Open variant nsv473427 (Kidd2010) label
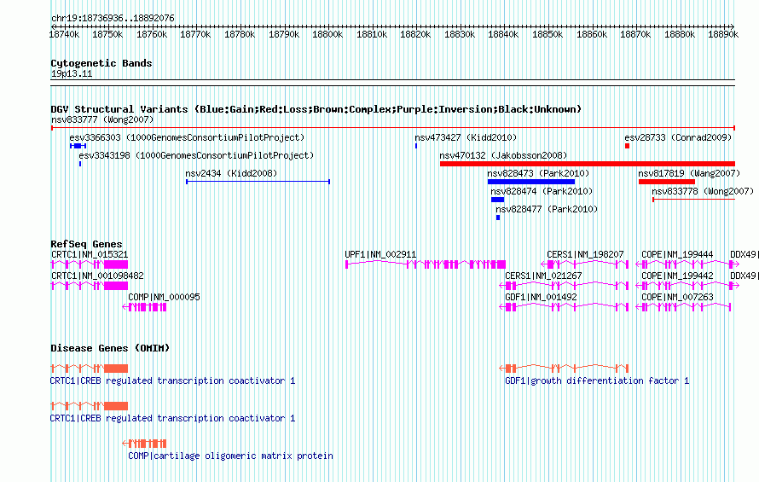Image resolution: width=759 pixels, height=482 pixels. point(466,137)
